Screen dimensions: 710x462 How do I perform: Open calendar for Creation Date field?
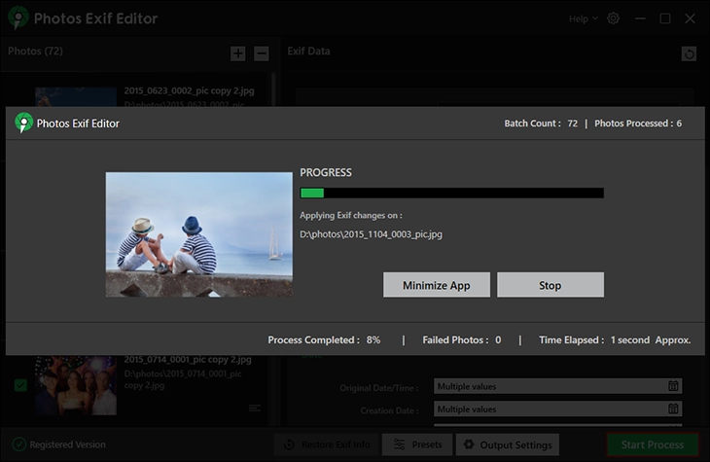pos(673,409)
